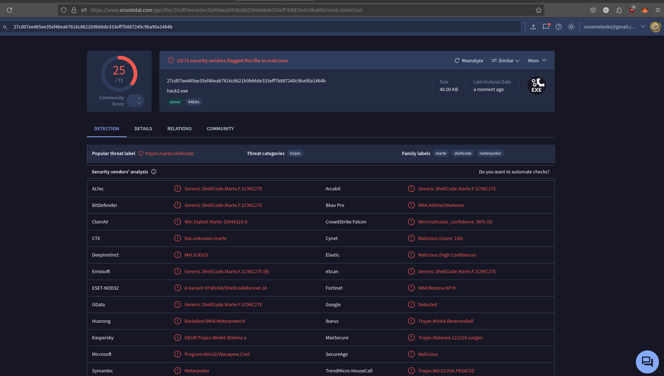Select Elastic's Malicious (high Confidence) result
The image size is (664, 376).
[x=447, y=255]
